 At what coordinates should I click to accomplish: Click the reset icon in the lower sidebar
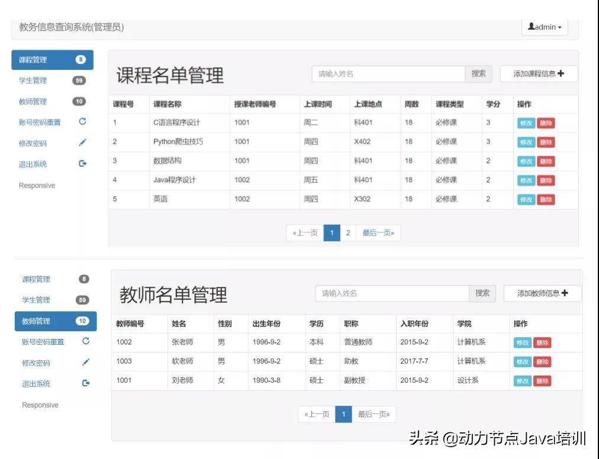[85, 341]
